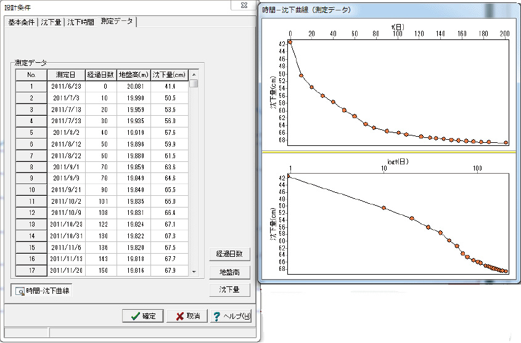Click the elapsed days cell 122

[x=101, y=224]
